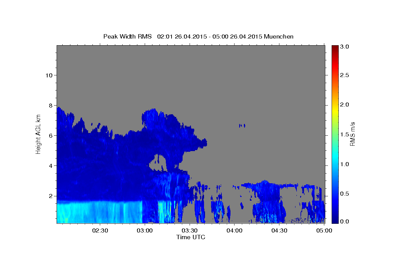Click the colorbar label '0.0'
402x268 pixels.
[345, 221]
